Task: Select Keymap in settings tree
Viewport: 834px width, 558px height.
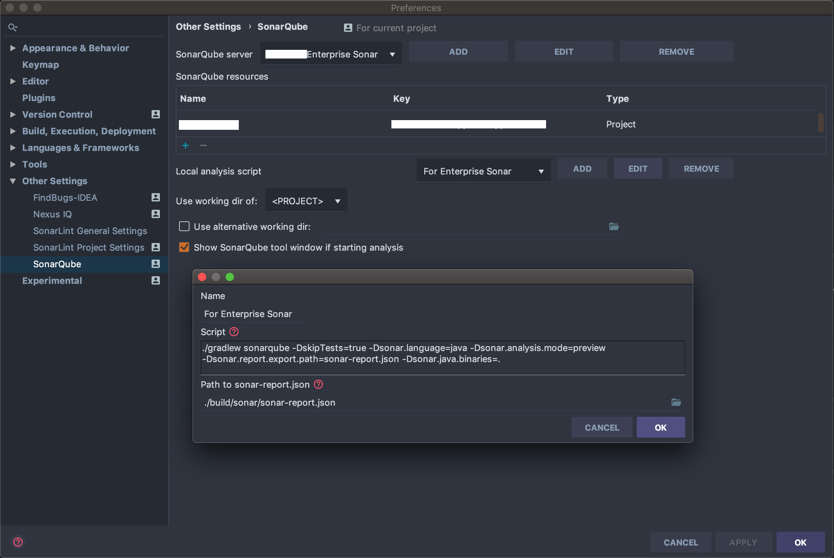Action: tap(40, 64)
